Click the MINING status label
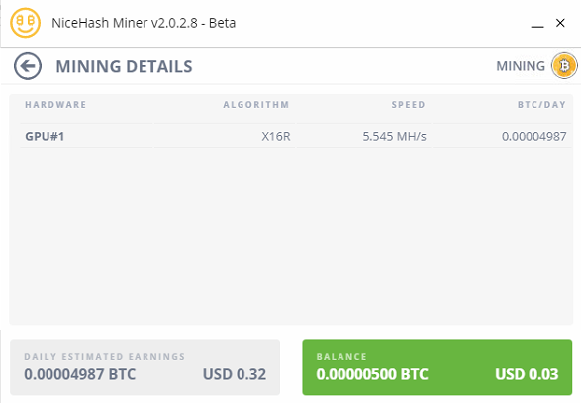 pyautogui.click(x=521, y=66)
